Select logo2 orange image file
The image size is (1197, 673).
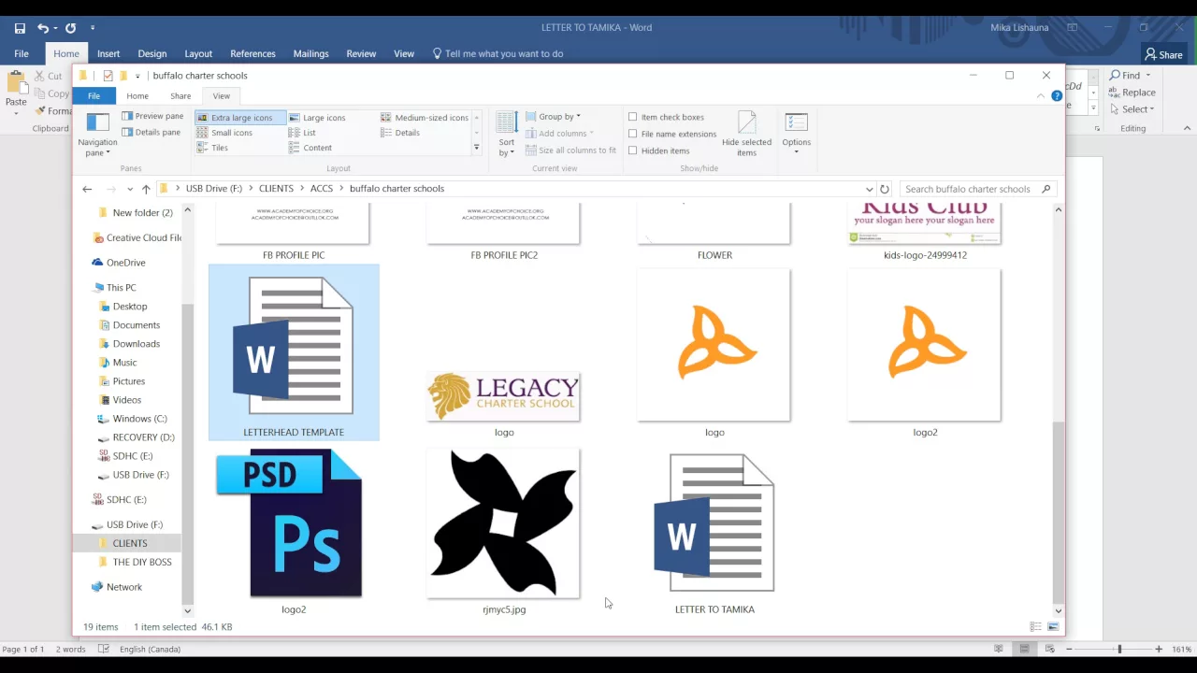click(925, 352)
